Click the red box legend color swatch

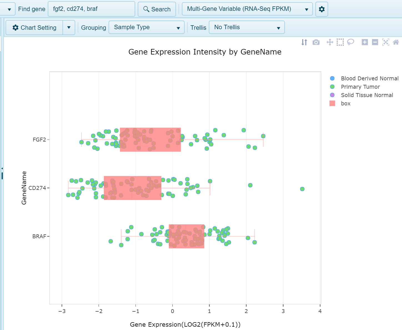coord(333,103)
